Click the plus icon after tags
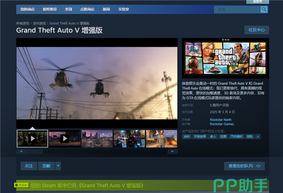283x193 pixels. coord(258,137)
